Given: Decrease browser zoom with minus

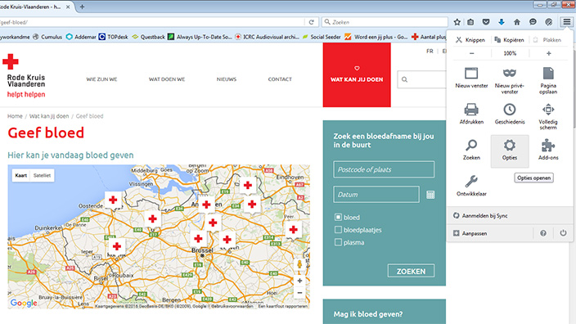Looking at the screenshot, I should (471, 53).
